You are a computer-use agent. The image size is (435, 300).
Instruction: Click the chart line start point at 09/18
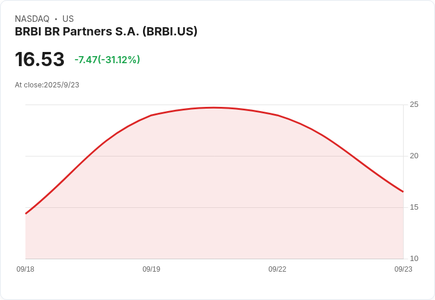click(26, 214)
